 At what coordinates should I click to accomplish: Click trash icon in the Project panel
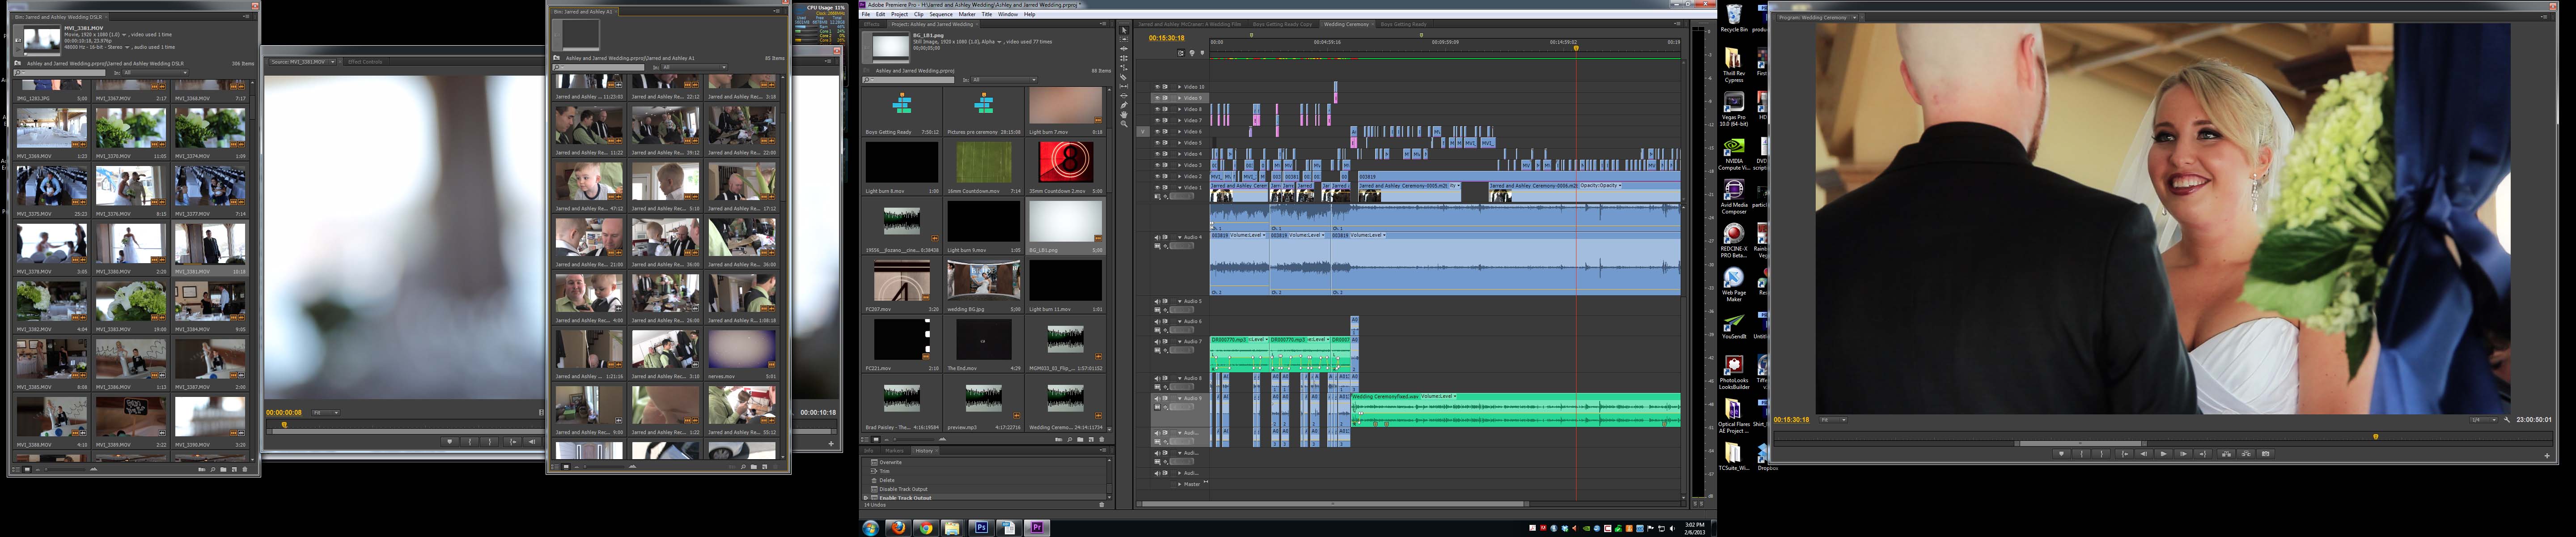1102,440
